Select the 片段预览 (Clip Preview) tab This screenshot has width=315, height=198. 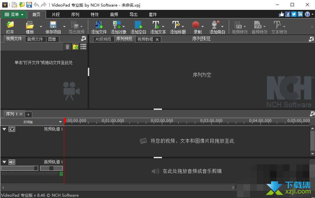(x=103, y=39)
